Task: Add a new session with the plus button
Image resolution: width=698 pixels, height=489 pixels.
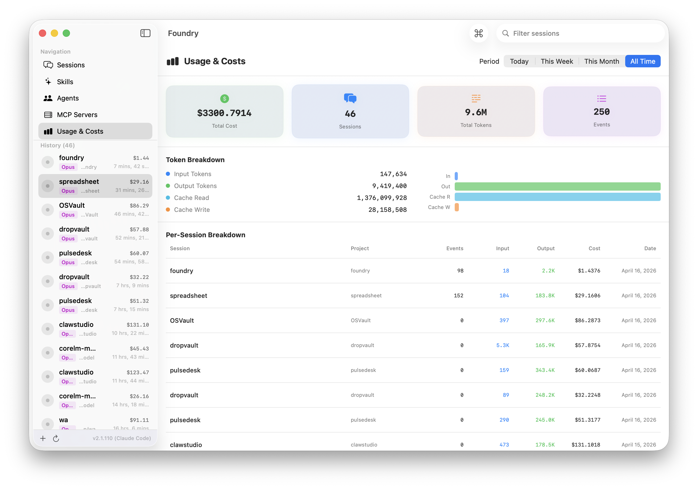Action: tap(43, 438)
